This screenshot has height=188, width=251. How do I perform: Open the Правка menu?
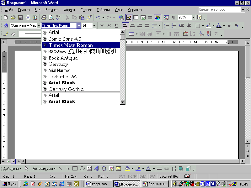tap(24, 10)
